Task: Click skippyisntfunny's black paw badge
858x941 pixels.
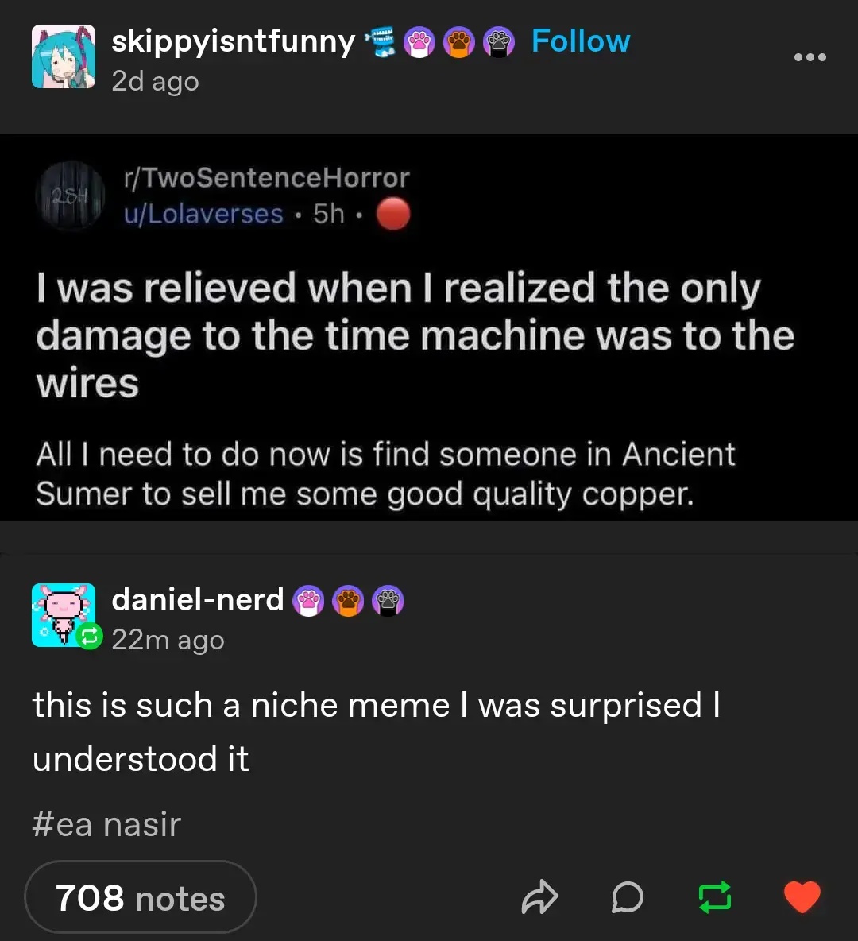Action: pyautogui.click(x=498, y=42)
